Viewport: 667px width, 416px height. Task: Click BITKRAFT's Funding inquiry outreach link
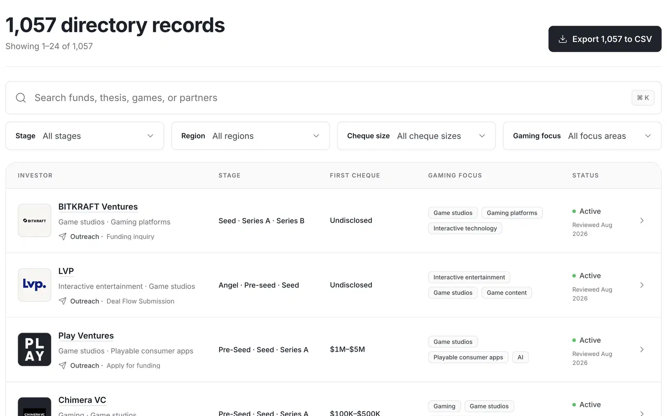[x=130, y=237]
